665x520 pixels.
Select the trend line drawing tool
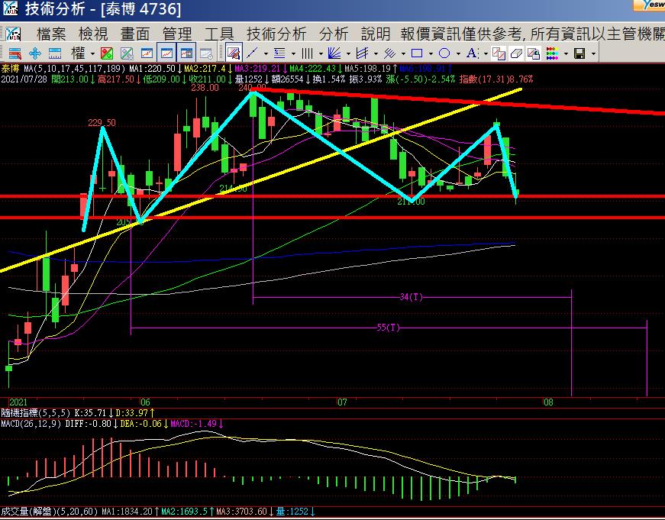252,53
